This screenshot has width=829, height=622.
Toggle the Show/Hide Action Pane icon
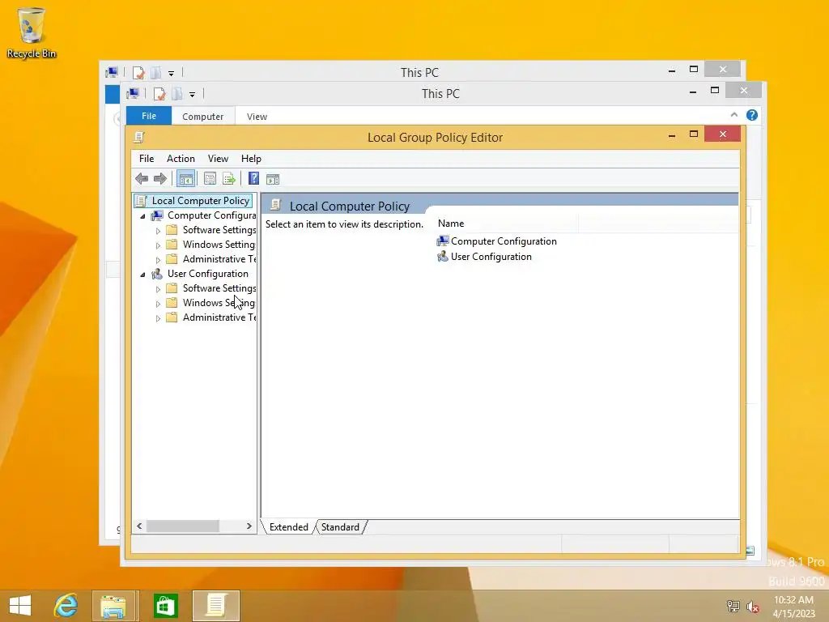click(273, 179)
